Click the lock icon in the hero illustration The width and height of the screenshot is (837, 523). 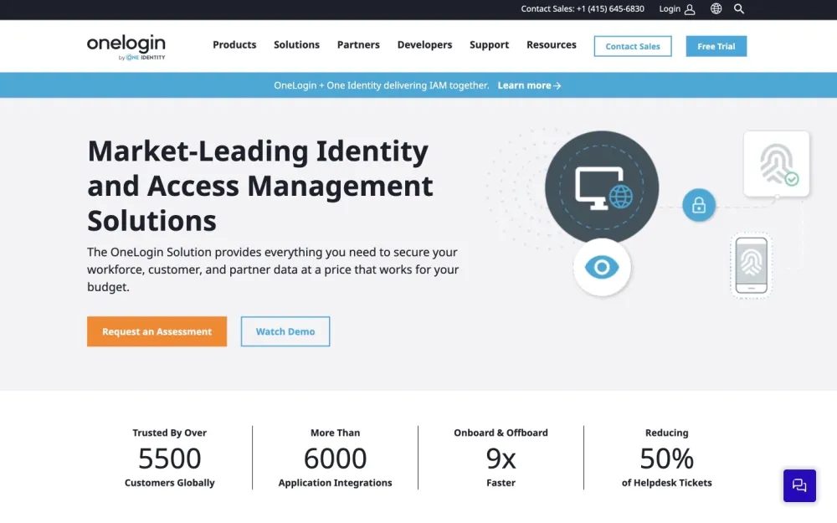tap(699, 205)
